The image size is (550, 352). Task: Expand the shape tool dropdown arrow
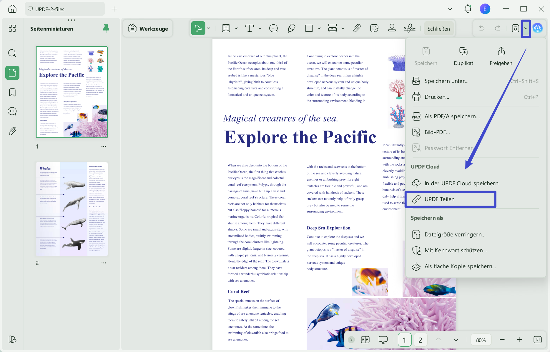click(x=319, y=28)
